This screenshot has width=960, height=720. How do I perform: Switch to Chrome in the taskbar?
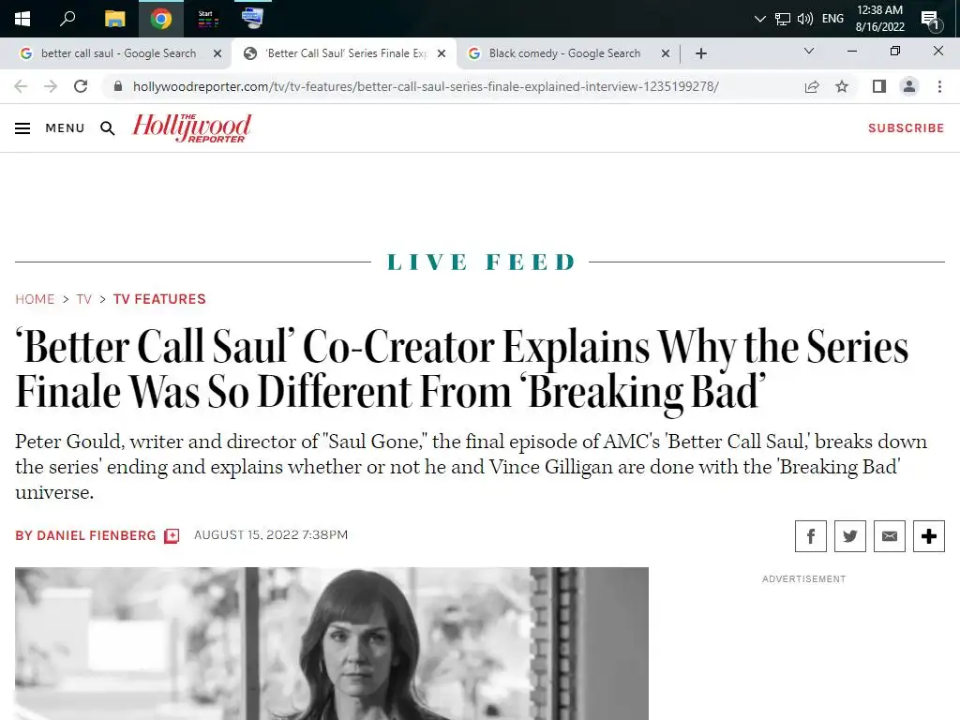[x=161, y=19]
